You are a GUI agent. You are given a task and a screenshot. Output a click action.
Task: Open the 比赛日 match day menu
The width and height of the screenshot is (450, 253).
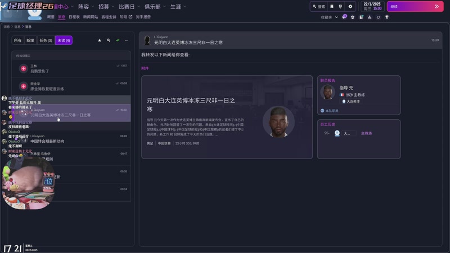tap(127, 6)
